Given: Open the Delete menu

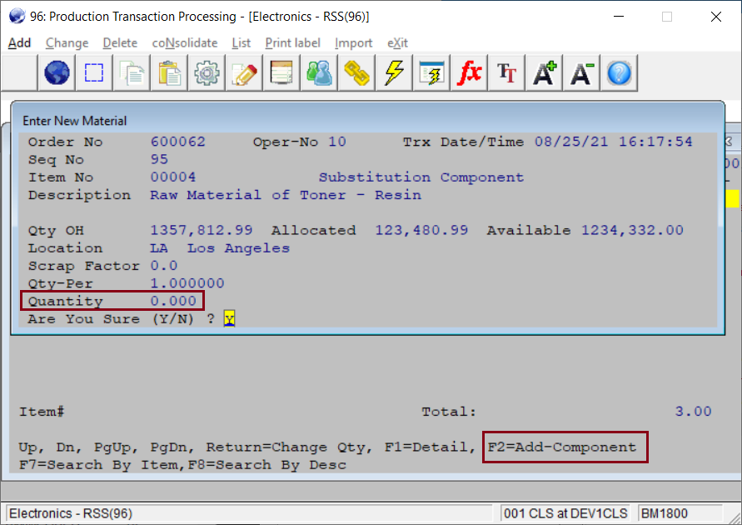Looking at the screenshot, I should [120, 43].
